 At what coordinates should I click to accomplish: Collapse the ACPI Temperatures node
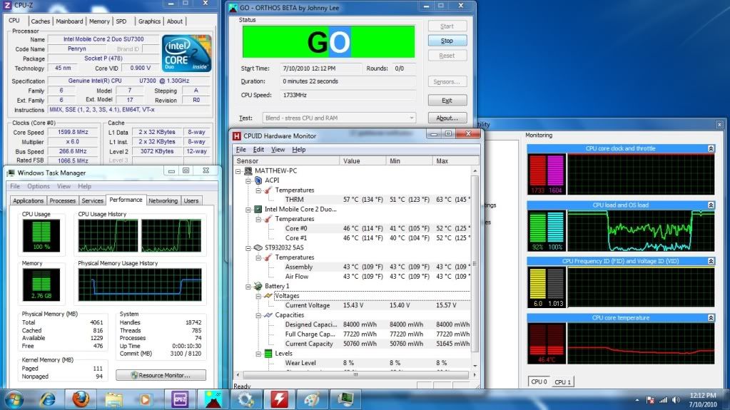click(258, 190)
